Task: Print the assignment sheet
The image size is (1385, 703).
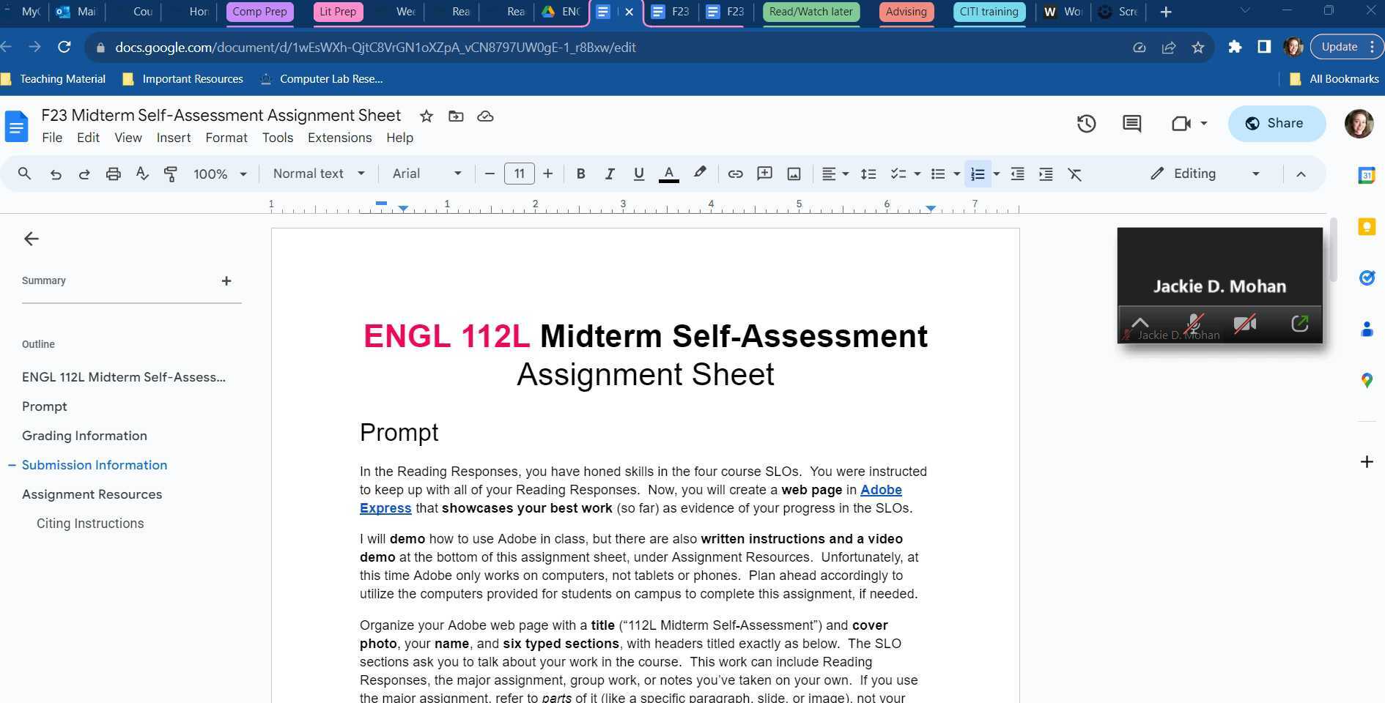Action: [113, 174]
